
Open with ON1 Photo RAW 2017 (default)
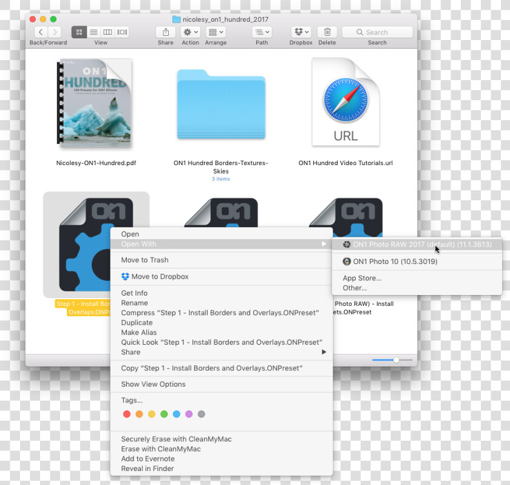417,245
